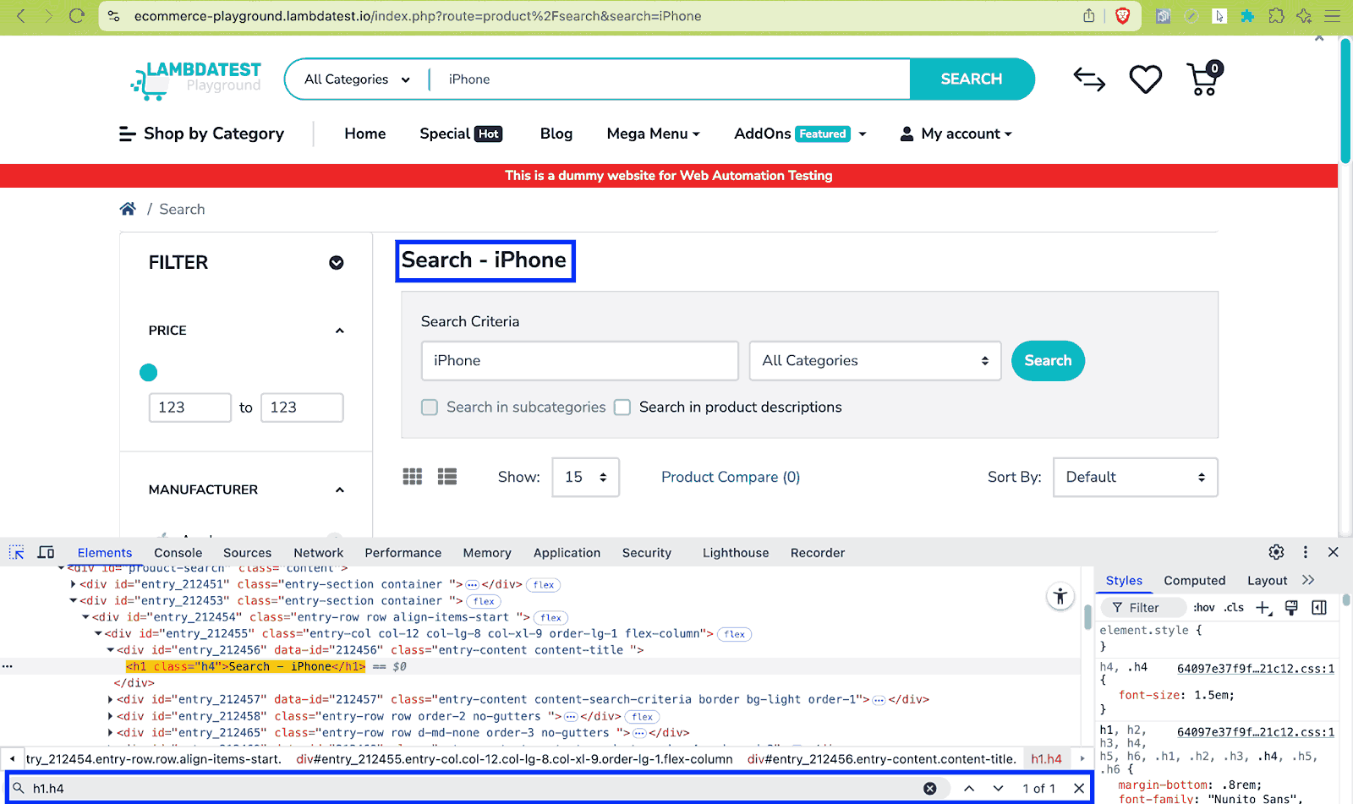Select the inspect element picker tool
Image resolution: width=1353 pixels, height=804 pixels.
coord(16,552)
